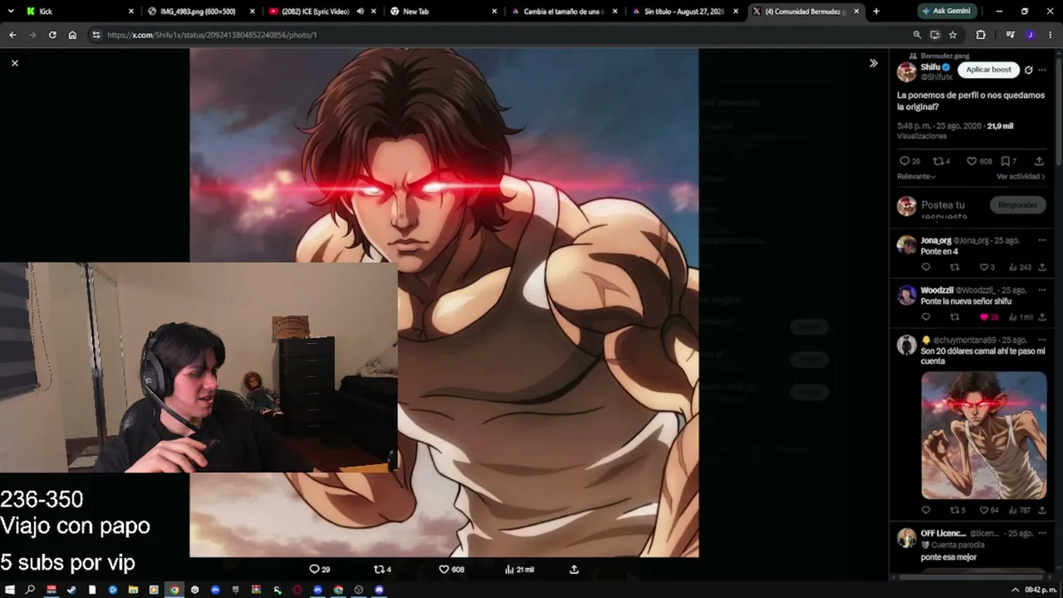Viewport: 1063px width, 598px height.
Task: Reply to chuymontana69's comment
Action: tap(926, 510)
